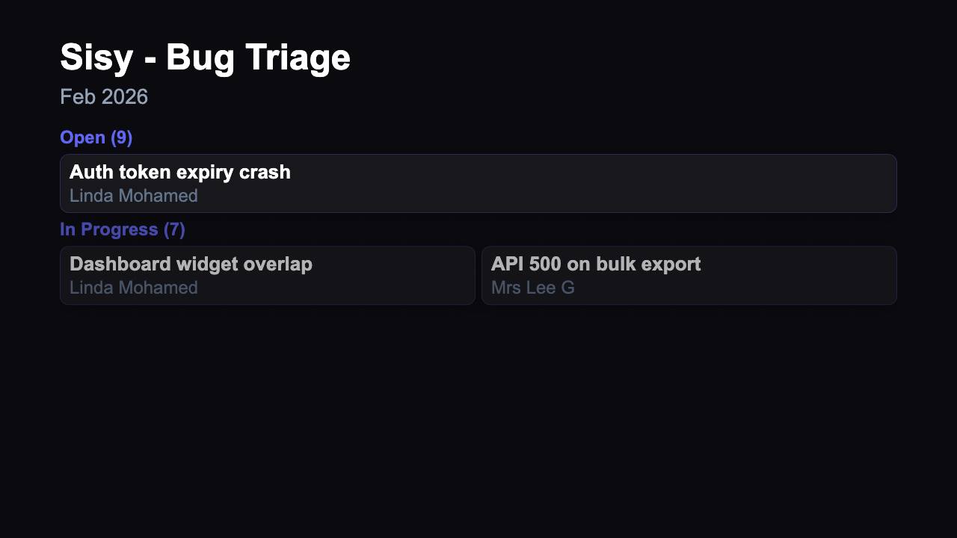Click the "Feb 2026" date label
Screen dimensions: 957x538
104,97
